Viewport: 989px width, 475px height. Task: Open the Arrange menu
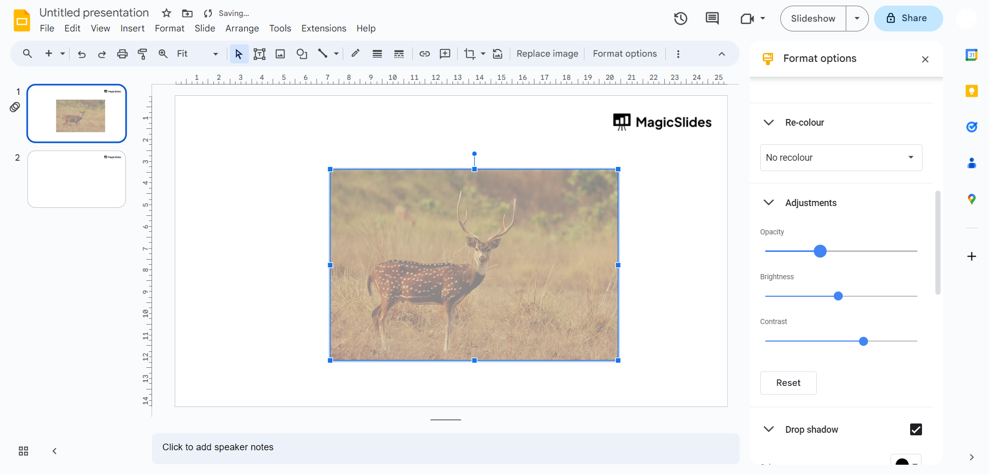(x=242, y=28)
